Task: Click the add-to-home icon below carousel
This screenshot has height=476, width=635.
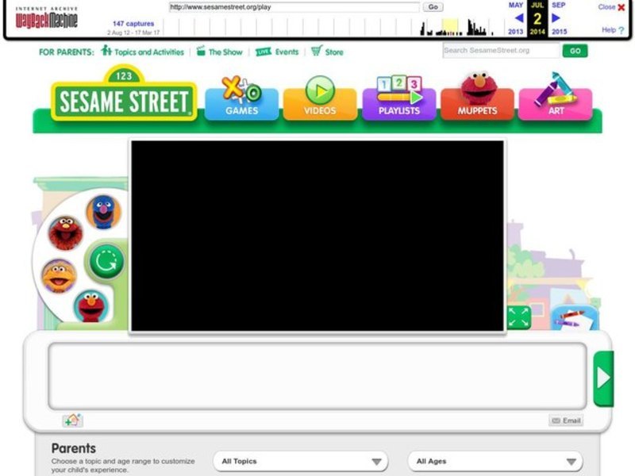Action: [x=72, y=420]
